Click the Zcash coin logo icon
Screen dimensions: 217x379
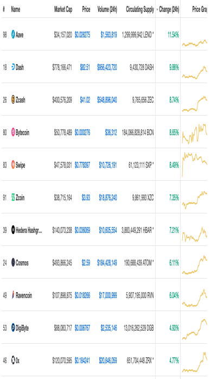click(13, 99)
